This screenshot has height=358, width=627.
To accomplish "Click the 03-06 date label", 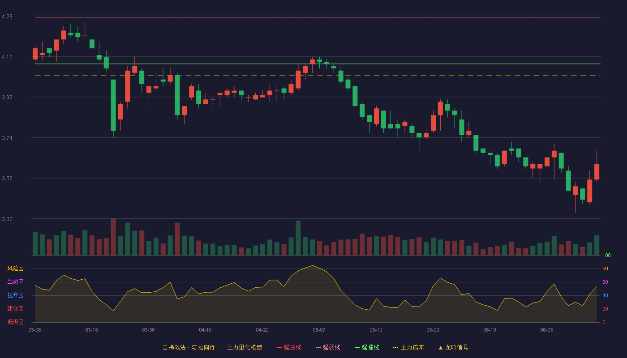I will coord(35,330).
